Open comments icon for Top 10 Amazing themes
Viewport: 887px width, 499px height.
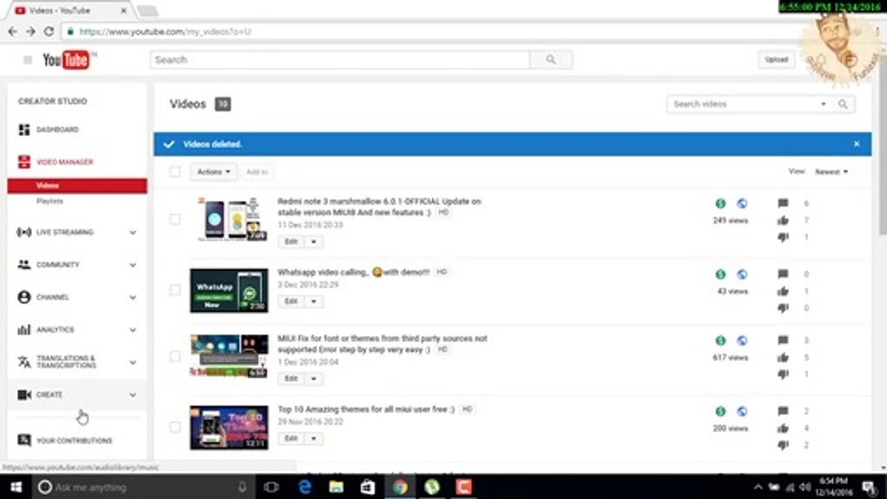pos(783,412)
